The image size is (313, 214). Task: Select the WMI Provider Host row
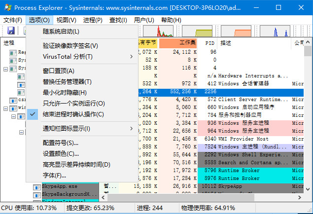[221, 139]
